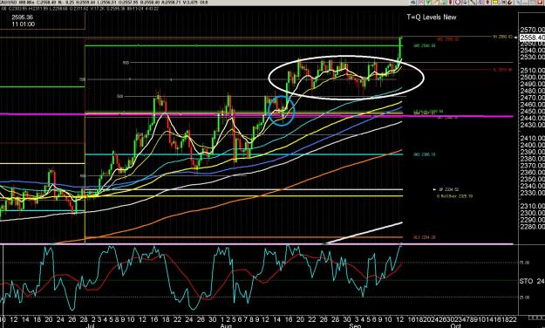Viewport: 545px width, 328px height.
Task: Click the 2500.00 price axis label
Action: tap(532, 78)
